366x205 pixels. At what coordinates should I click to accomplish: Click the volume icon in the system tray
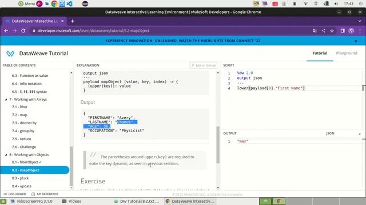[x=336, y=4]
